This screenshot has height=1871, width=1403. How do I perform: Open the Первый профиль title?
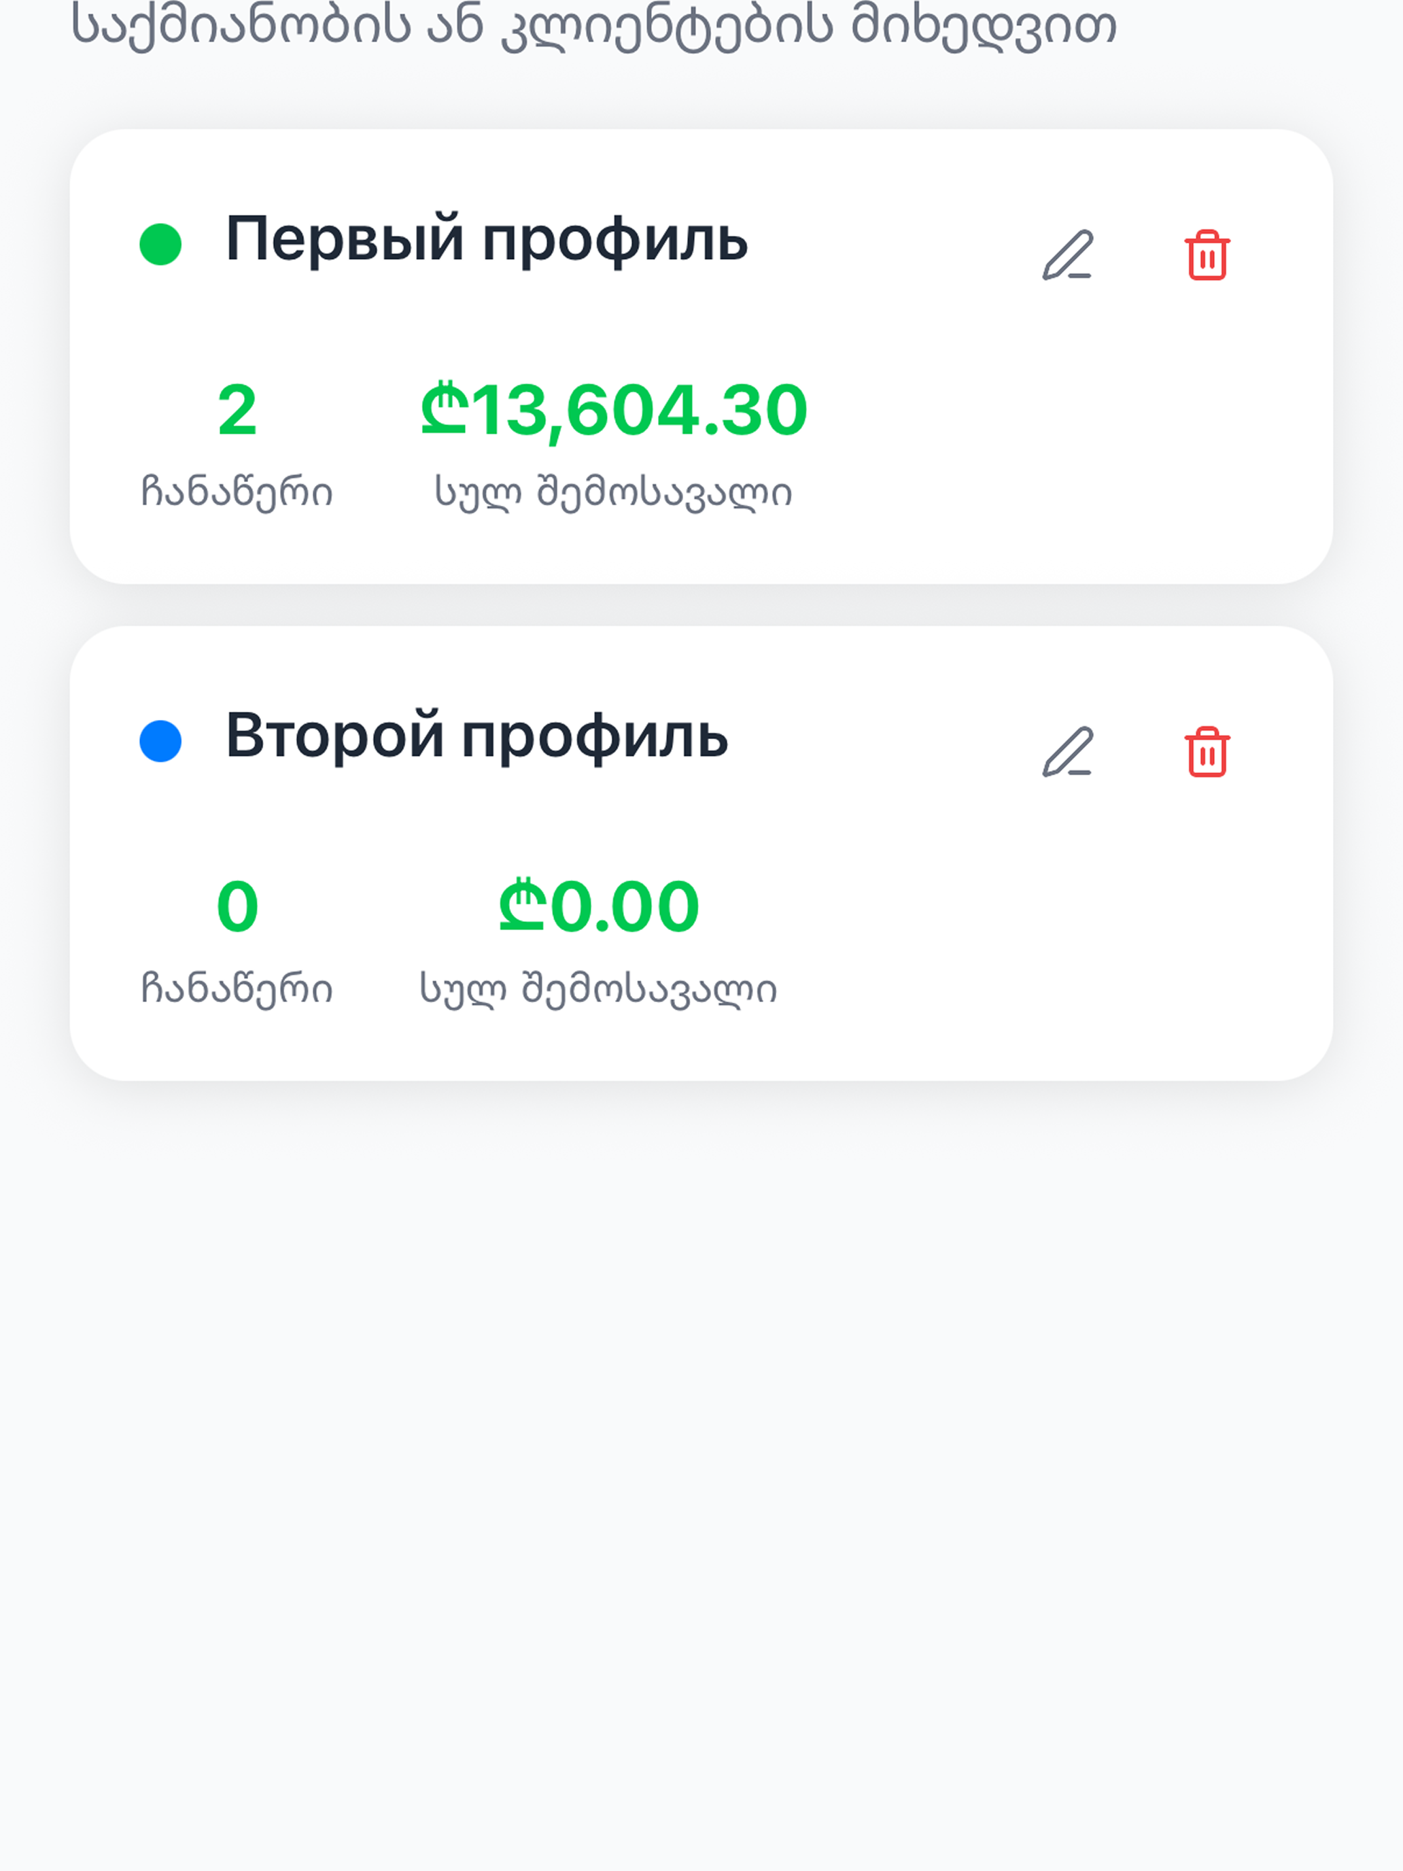(487, 240)
